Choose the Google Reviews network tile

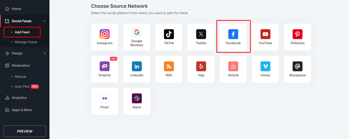pos(137,33)
